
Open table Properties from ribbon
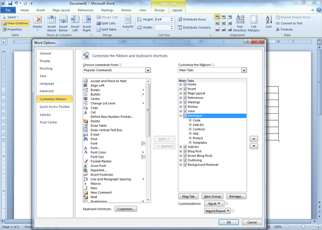point(12,30)
